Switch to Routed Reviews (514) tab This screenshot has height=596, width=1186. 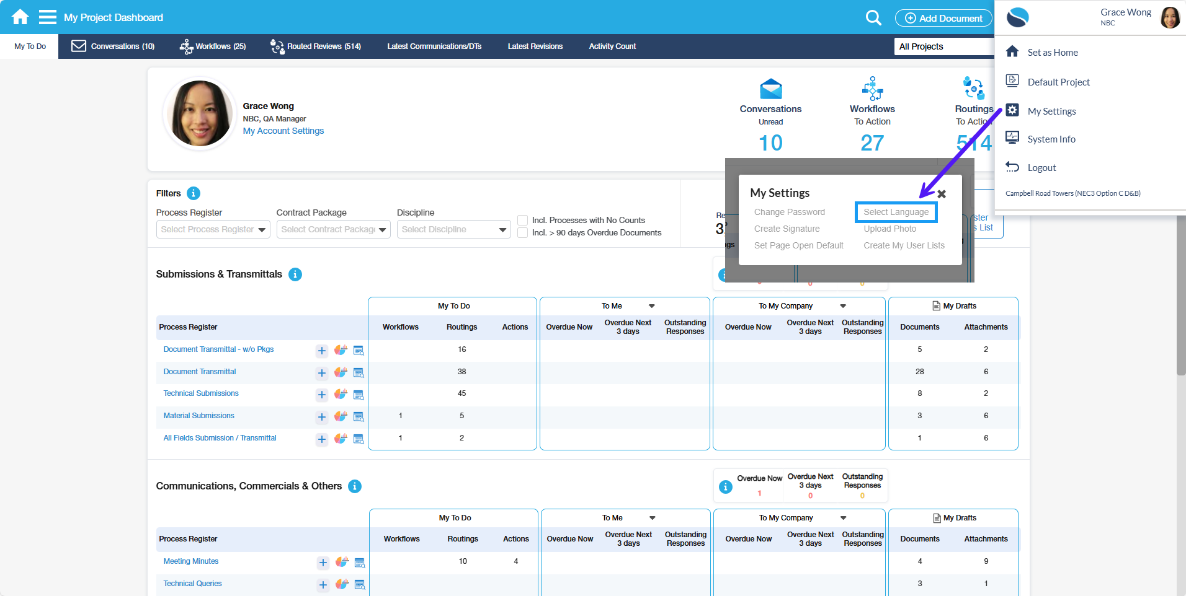[x=316, y=46]
